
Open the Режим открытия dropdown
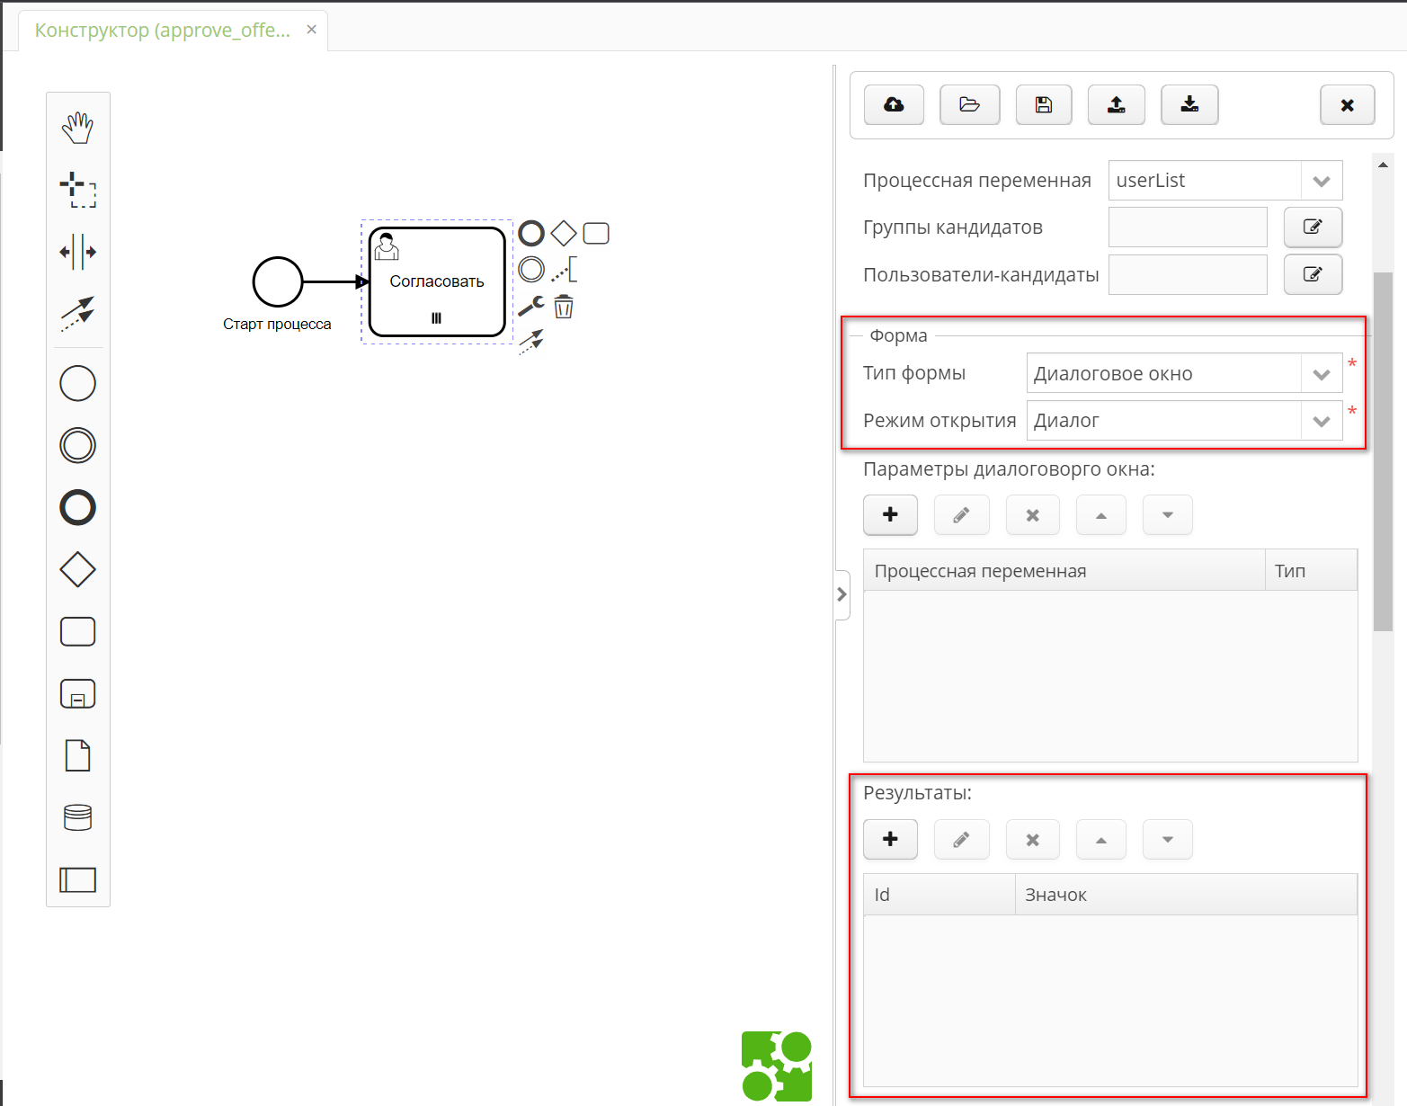point(1321,420)
